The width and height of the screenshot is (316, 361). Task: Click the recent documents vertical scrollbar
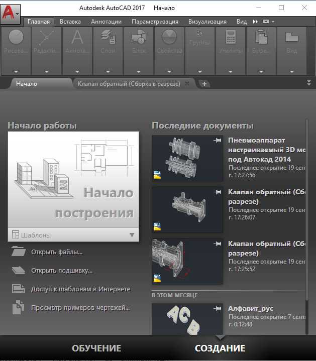coord(307,209)
